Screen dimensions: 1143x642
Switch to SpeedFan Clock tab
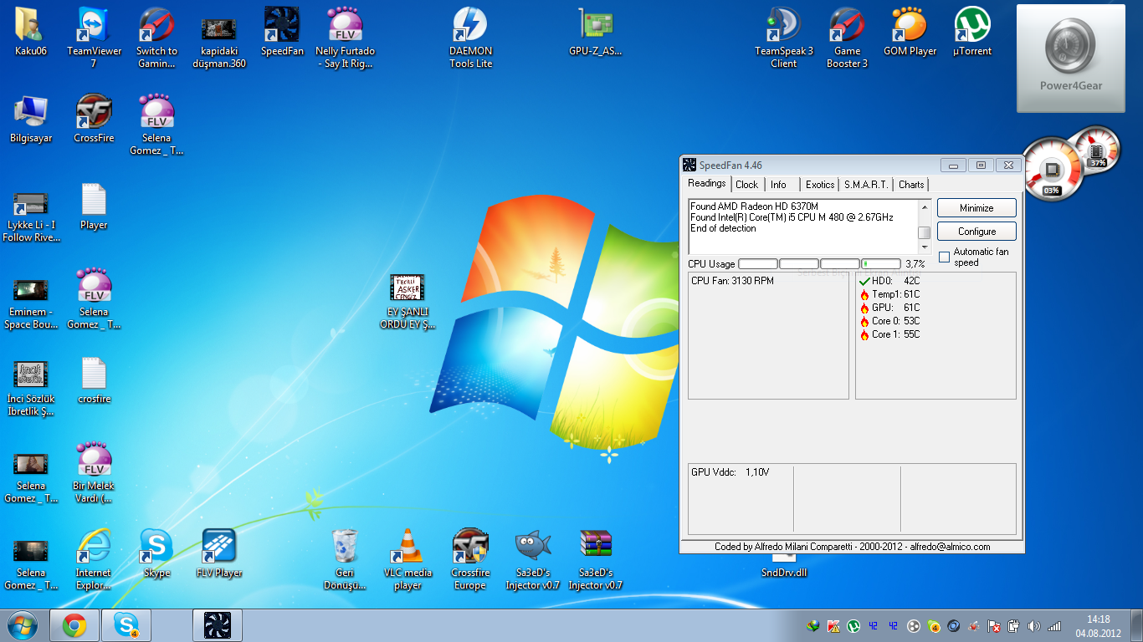tap(747, 185)
